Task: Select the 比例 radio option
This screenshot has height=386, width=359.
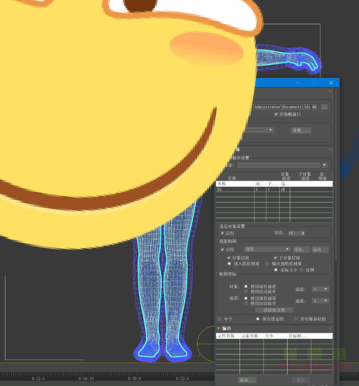Action: (x=301, y=270)
